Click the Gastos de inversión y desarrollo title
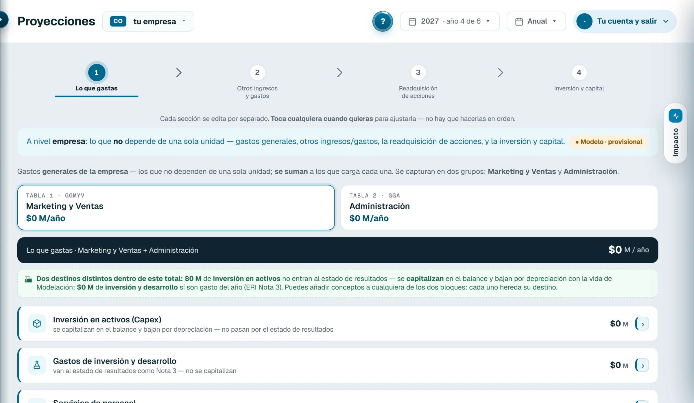 coord(115,361)
